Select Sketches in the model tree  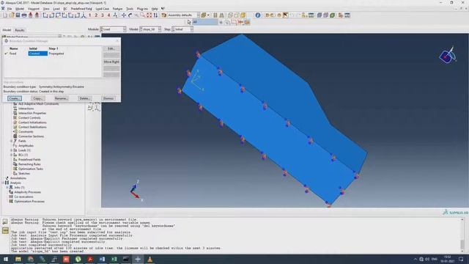pos(24,174)
